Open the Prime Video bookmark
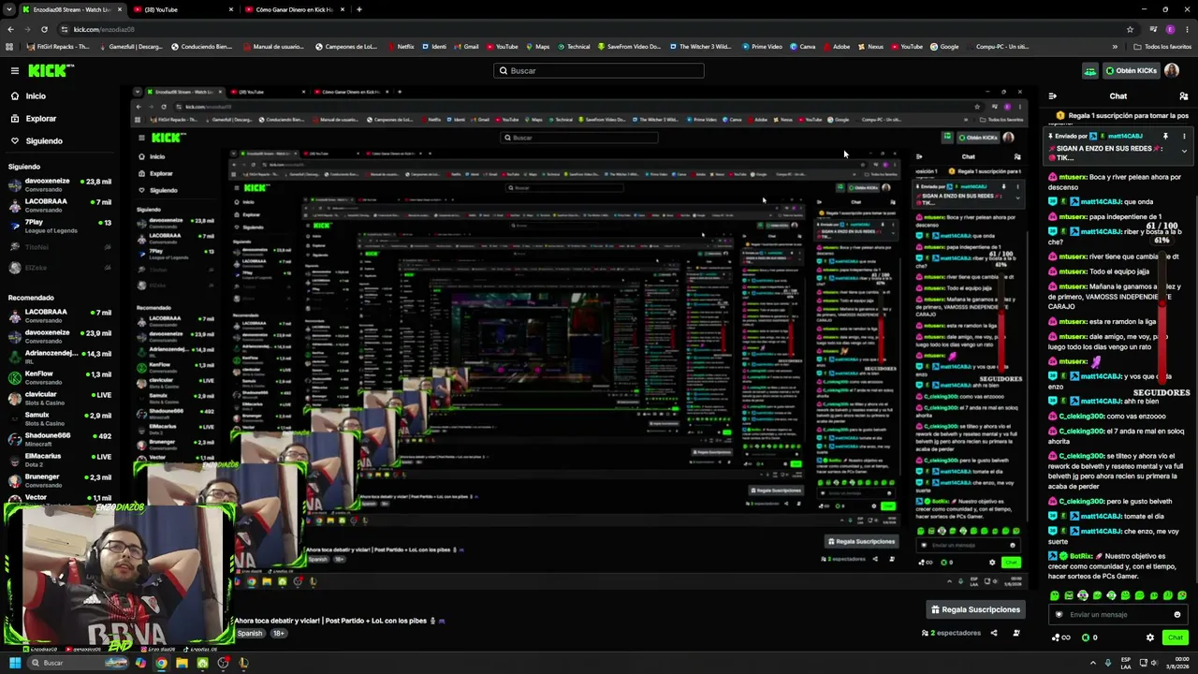Screen dimensions: 1198x674 coord(762,47)
